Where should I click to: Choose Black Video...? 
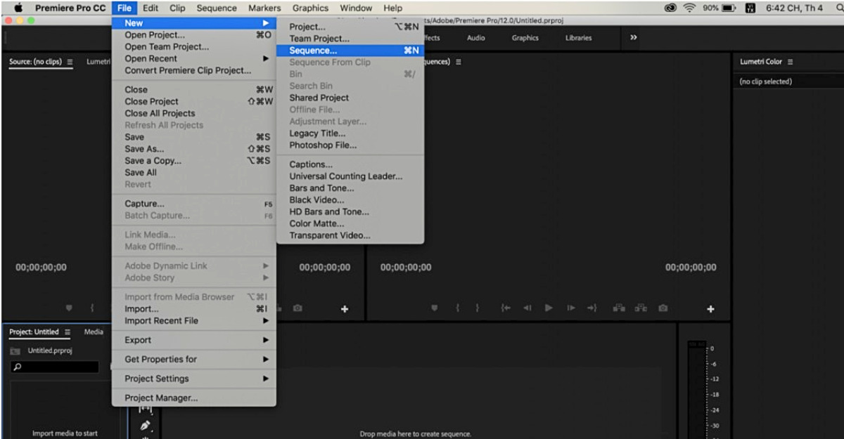click(350, 199)
